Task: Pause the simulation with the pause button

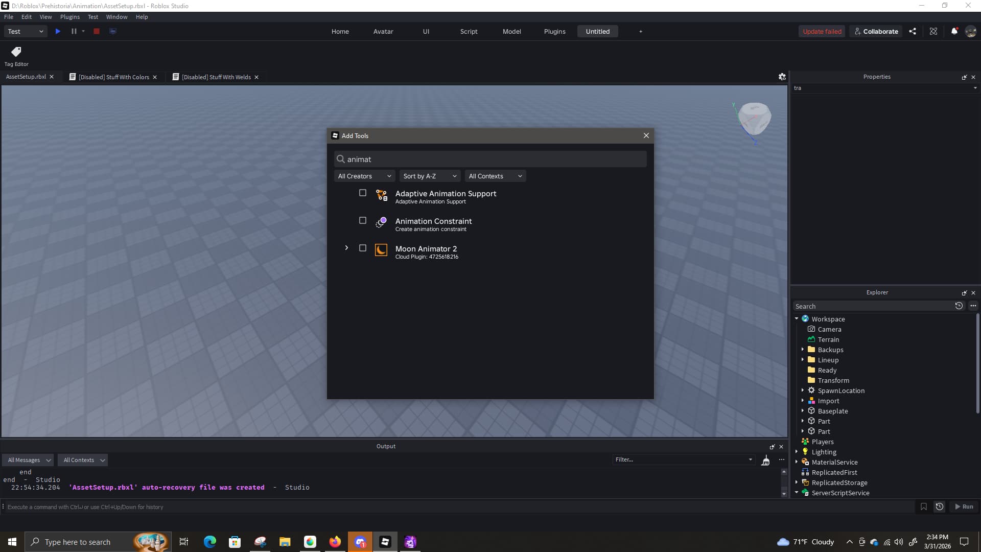Action: tap(74, 31)
